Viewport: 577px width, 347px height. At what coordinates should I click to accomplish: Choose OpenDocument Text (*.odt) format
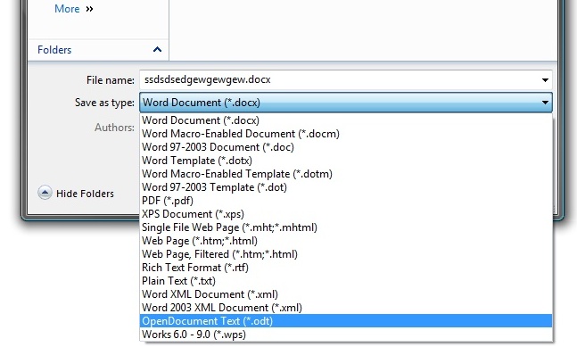(346, 321)
